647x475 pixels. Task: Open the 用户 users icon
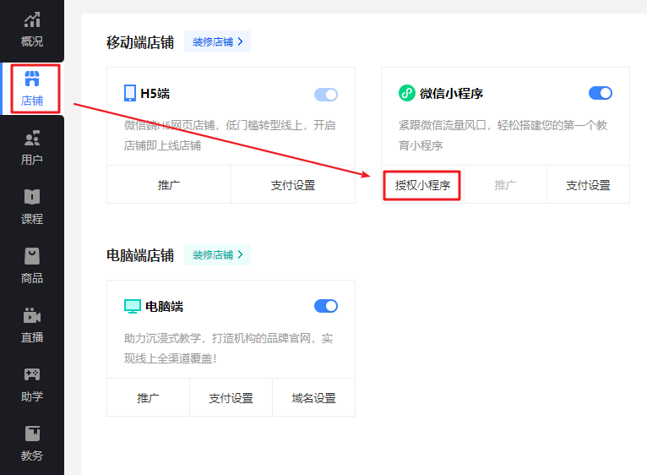pos(32,138)
